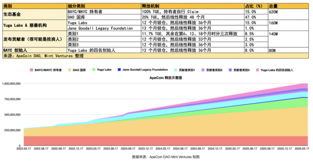Click the 2.5% percentage cell
Image resolution: width=313 pixels, height=161 pixels.
click(256, 39)
